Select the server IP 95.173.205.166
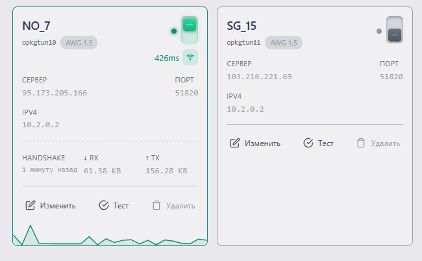422x261 pixels. click(x=55, y=93)
